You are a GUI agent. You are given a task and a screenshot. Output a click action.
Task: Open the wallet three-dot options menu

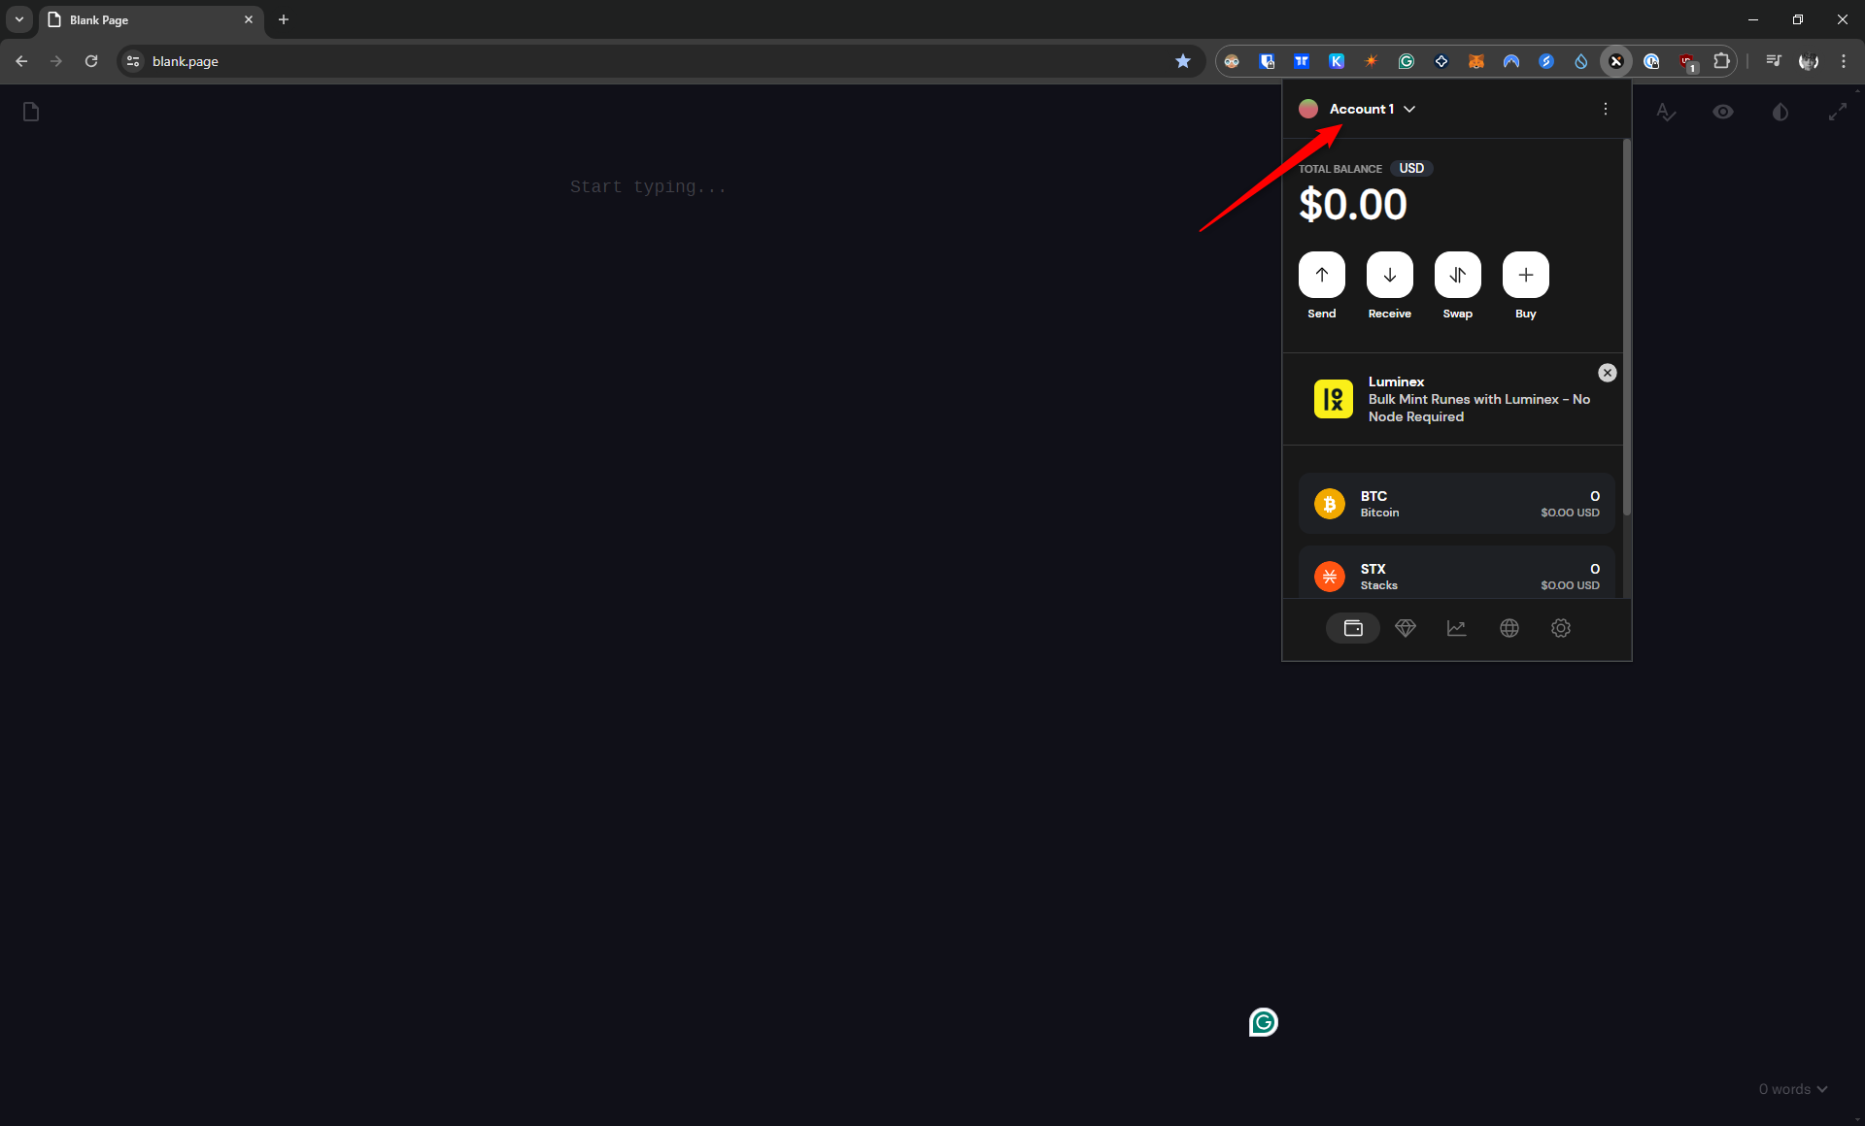coord(1605,109)
